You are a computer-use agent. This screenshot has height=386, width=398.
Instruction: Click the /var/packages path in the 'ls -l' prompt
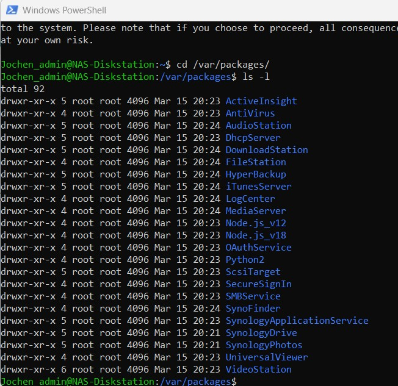(195, 77)
